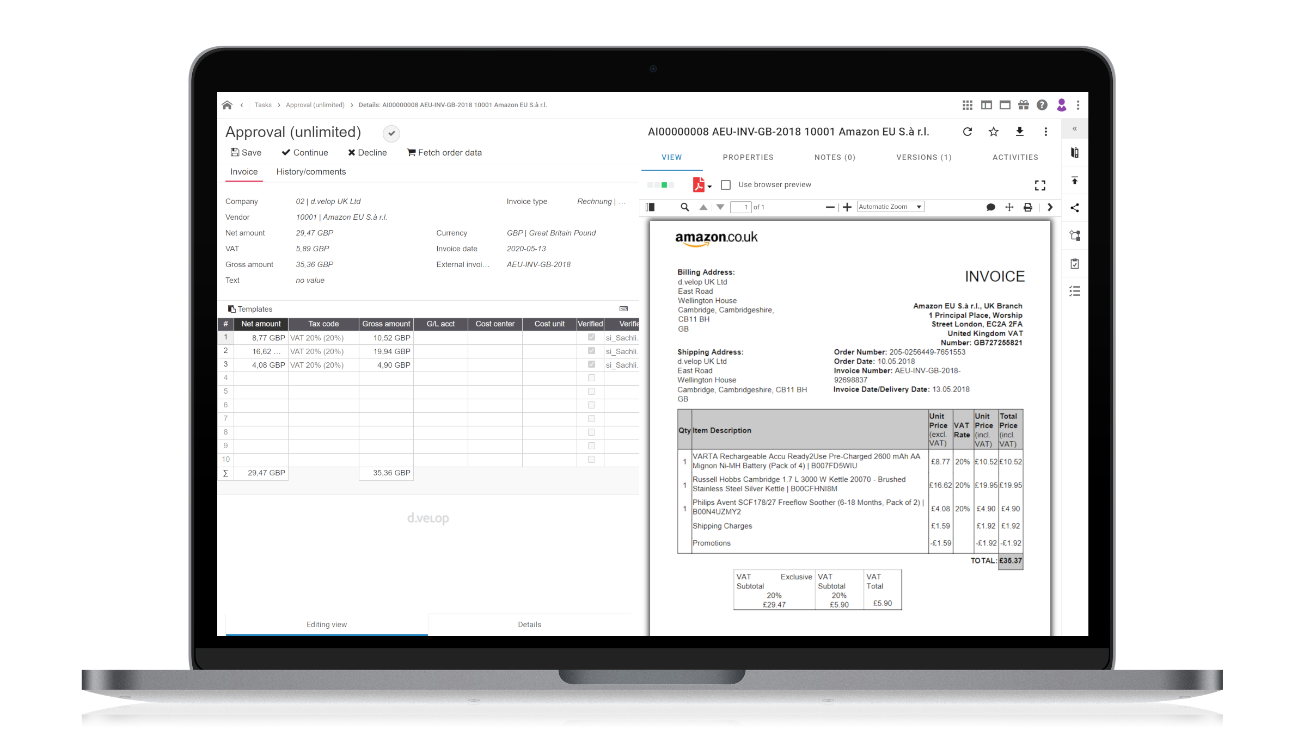Share the document via the sidebar
The height and width of the screenshot is (749, 1304).
1074,207
